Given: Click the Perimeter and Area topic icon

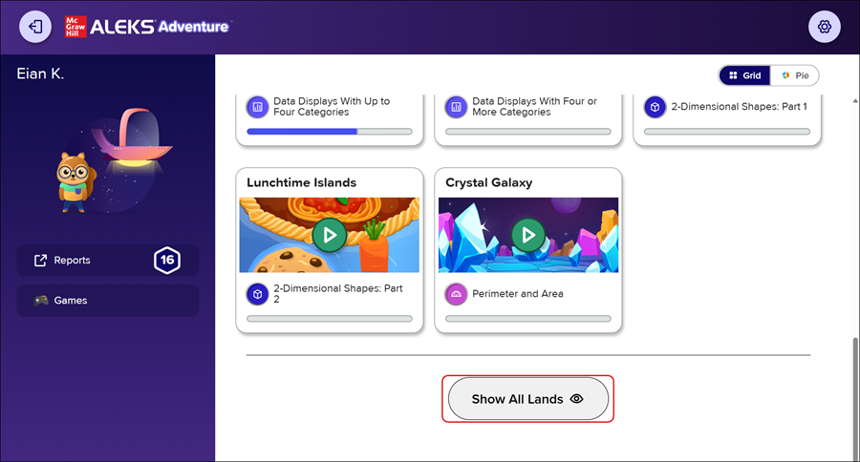Looking at the screenshot, I should pos(455,293).
